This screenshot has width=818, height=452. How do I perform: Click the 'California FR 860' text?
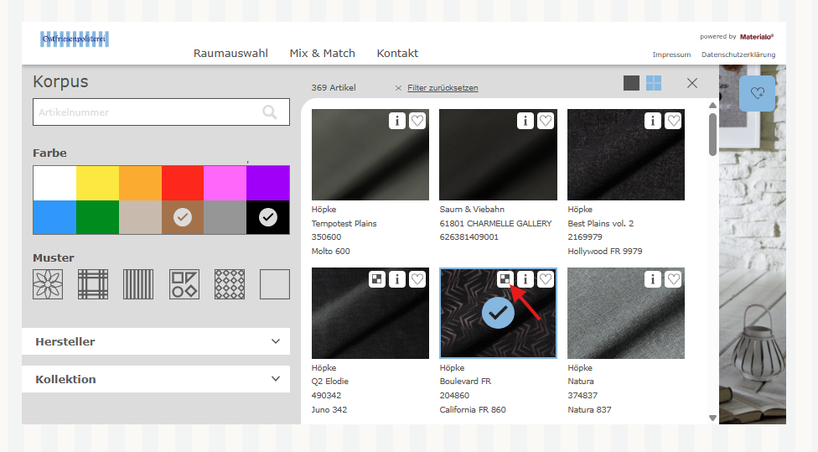pyautogui.click(x=473, y=410)
